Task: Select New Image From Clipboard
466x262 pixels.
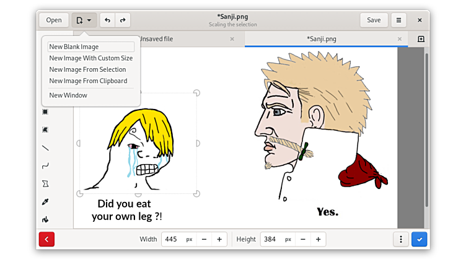Action: (x=88, y=81)
